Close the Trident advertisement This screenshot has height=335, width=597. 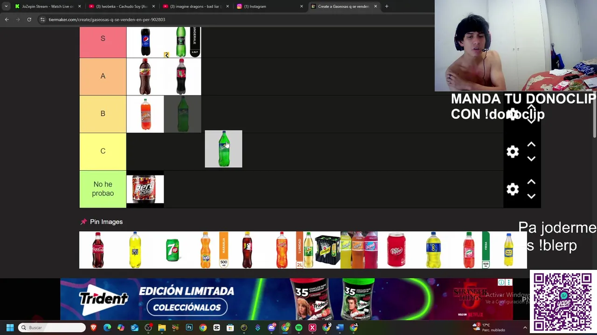click(509, 282)
